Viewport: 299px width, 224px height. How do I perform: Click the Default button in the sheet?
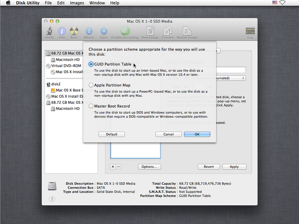[112, 134]
